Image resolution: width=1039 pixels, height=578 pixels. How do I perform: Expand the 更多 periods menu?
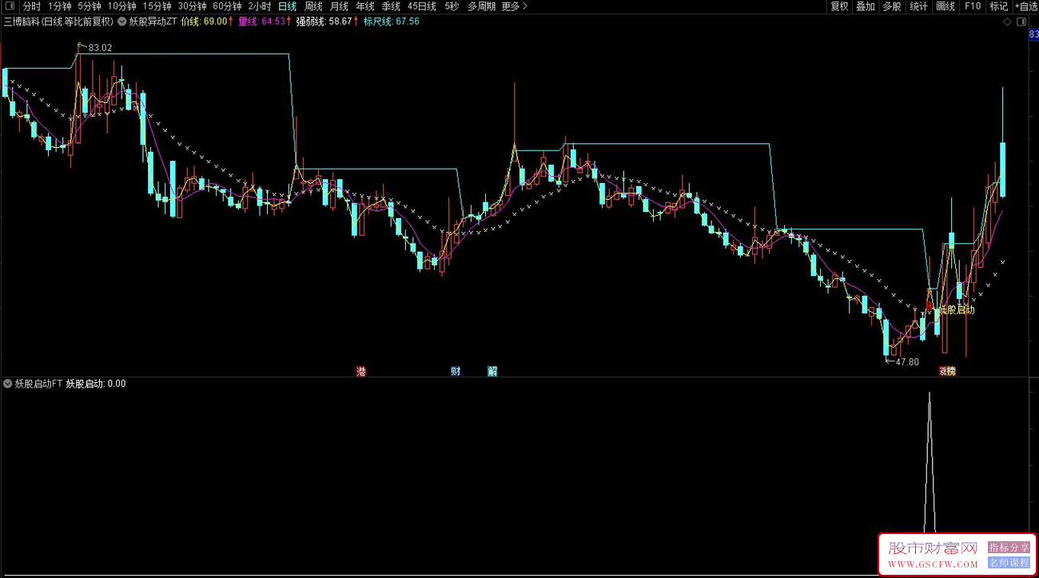click(x=514, y=6)
